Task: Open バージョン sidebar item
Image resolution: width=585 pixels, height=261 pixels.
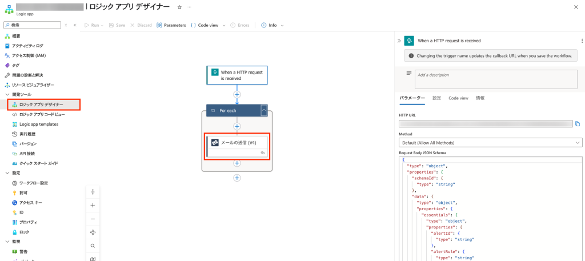Action: 27,143
